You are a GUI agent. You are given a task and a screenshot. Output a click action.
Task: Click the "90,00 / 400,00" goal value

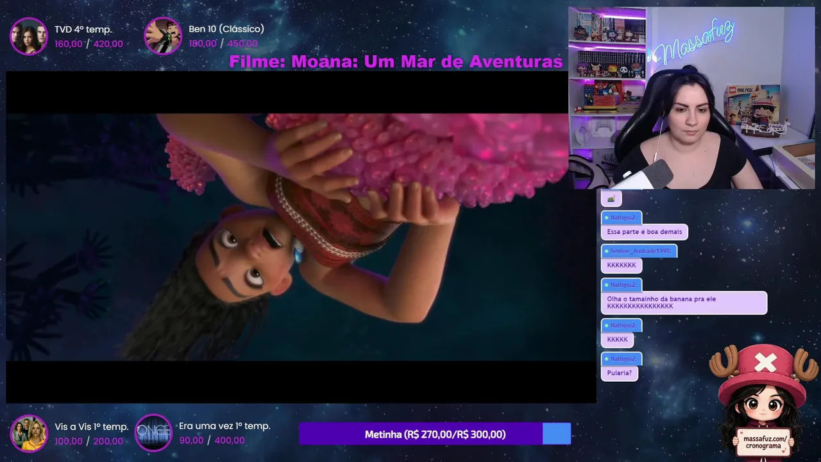pyautogui.click(x=212, y=441)
